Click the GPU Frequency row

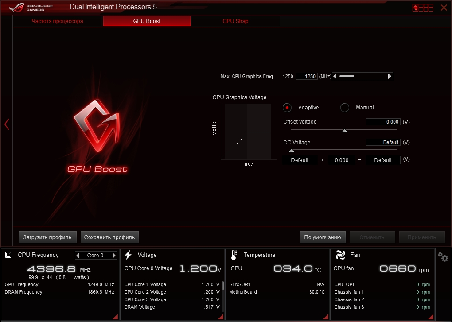59,284
